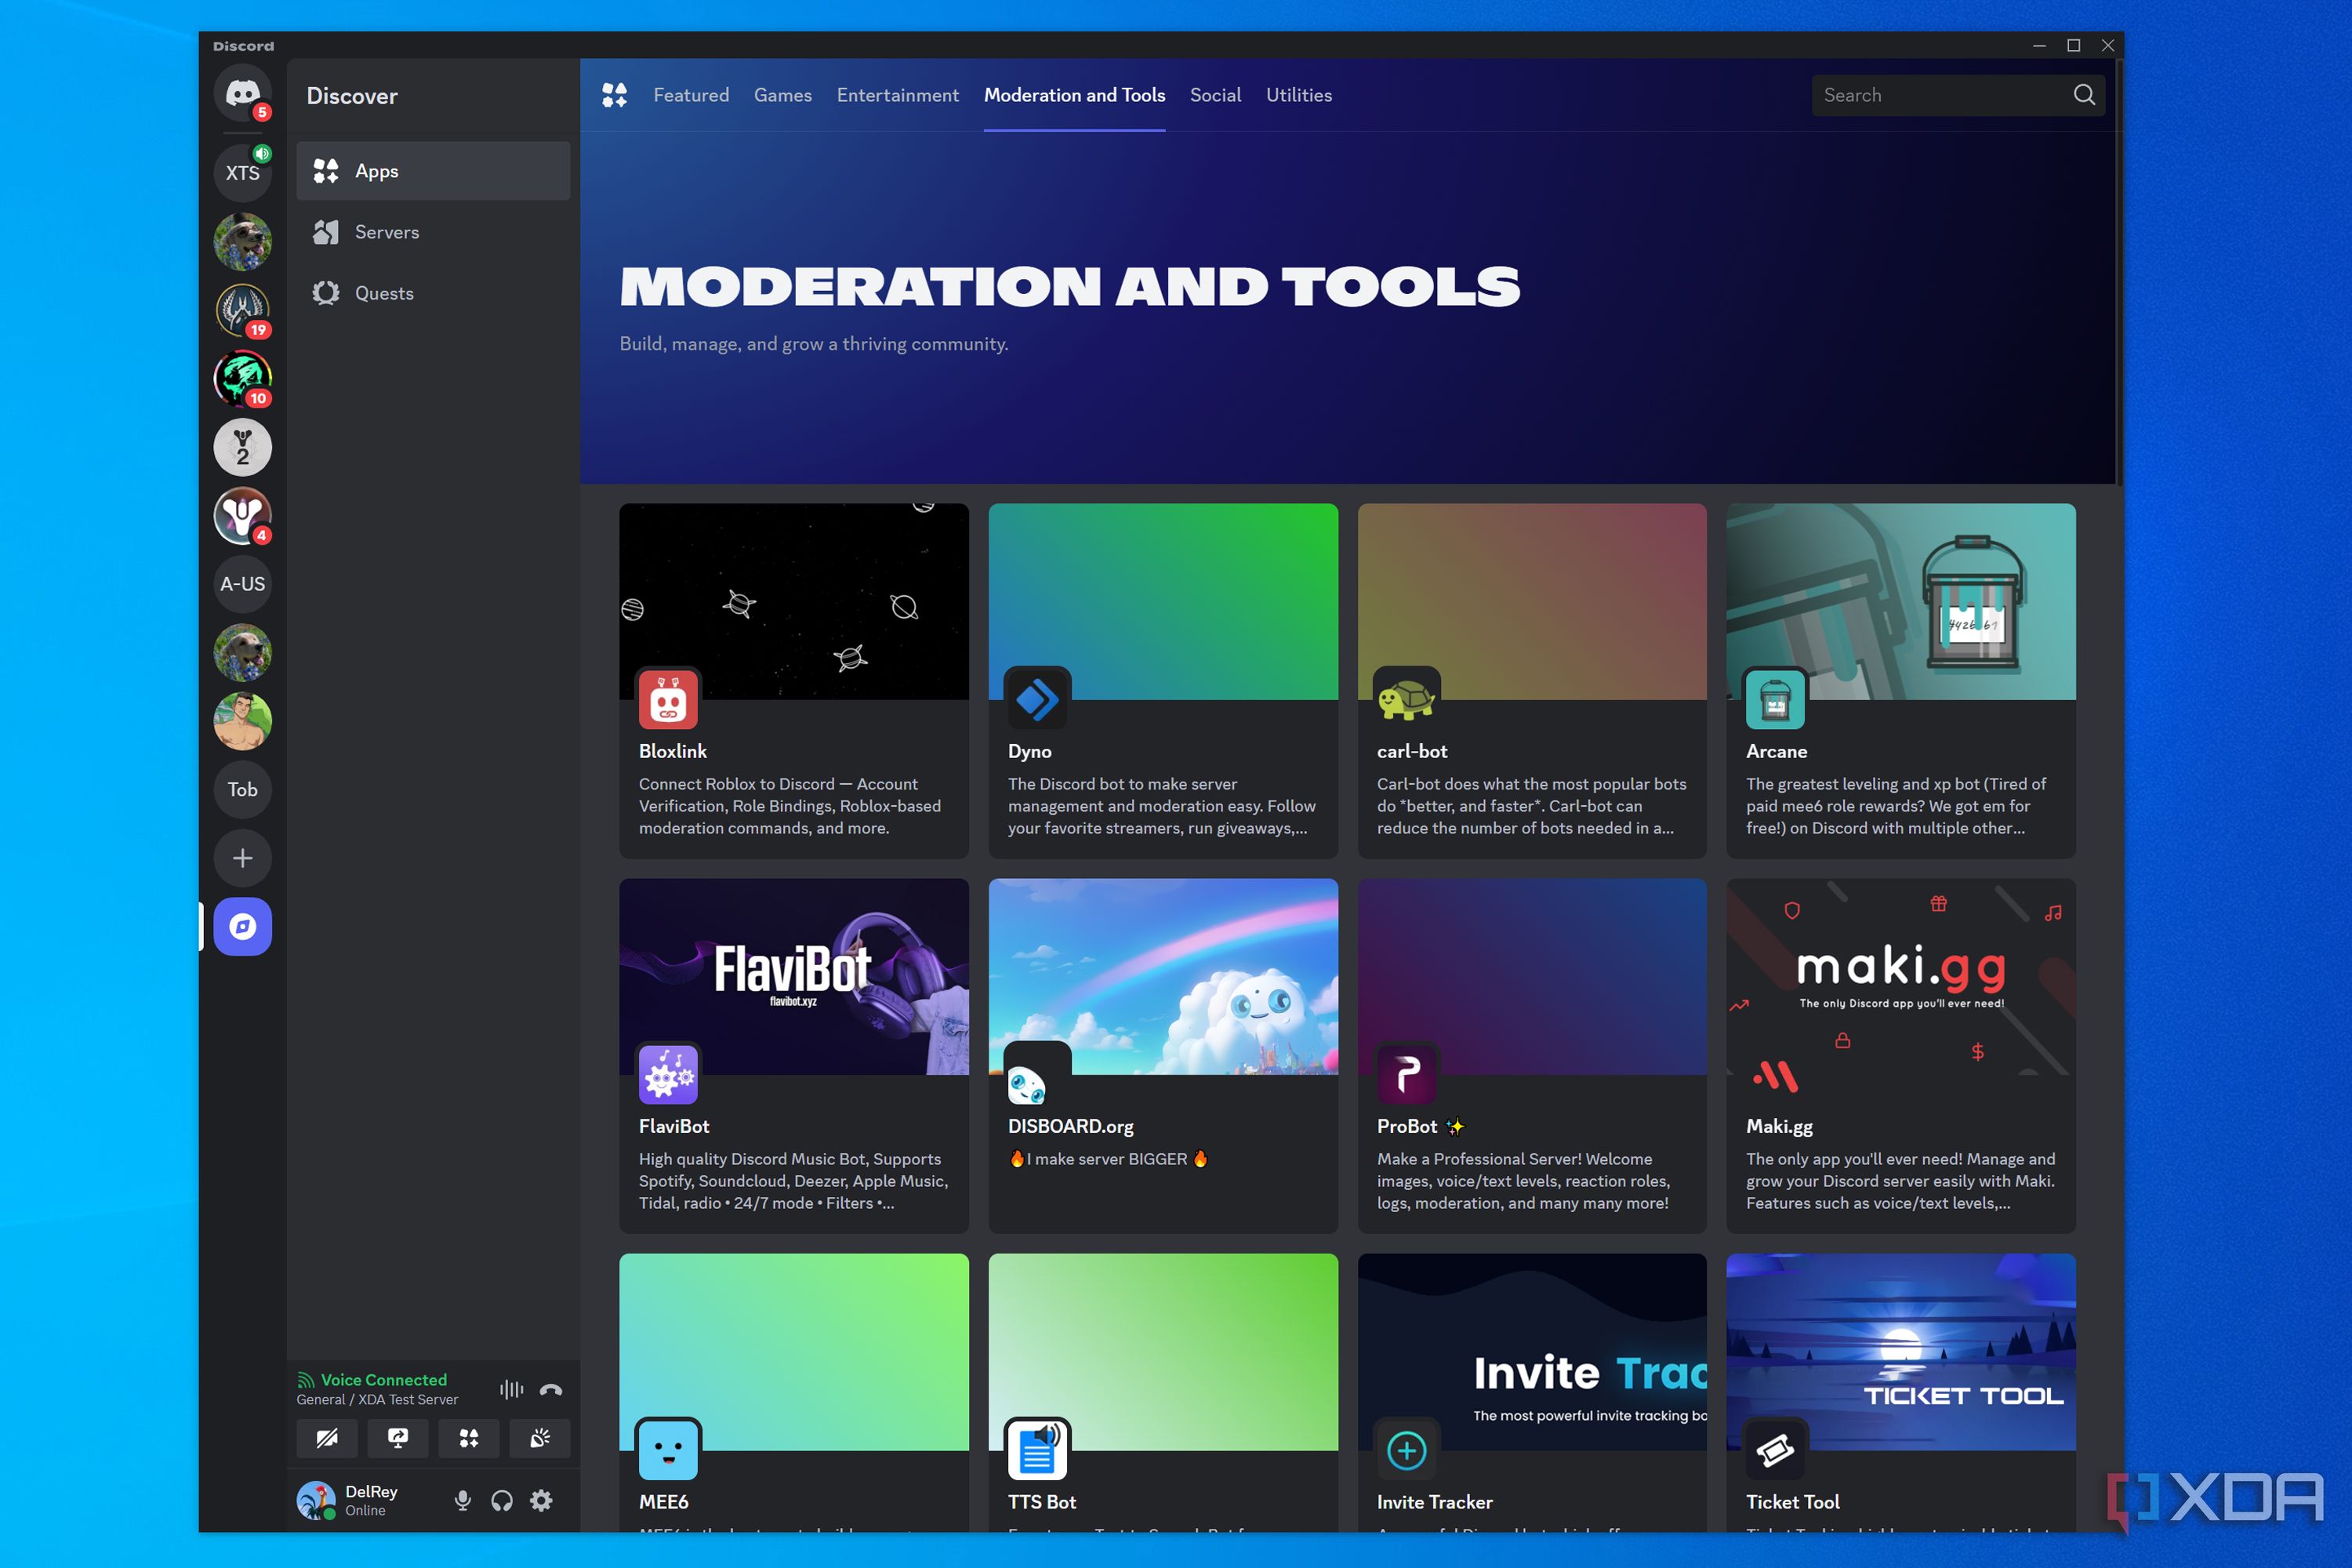Open the Maki.gg app card
This screenshot has width=2352, height=1568.
coord(1901,1055)
